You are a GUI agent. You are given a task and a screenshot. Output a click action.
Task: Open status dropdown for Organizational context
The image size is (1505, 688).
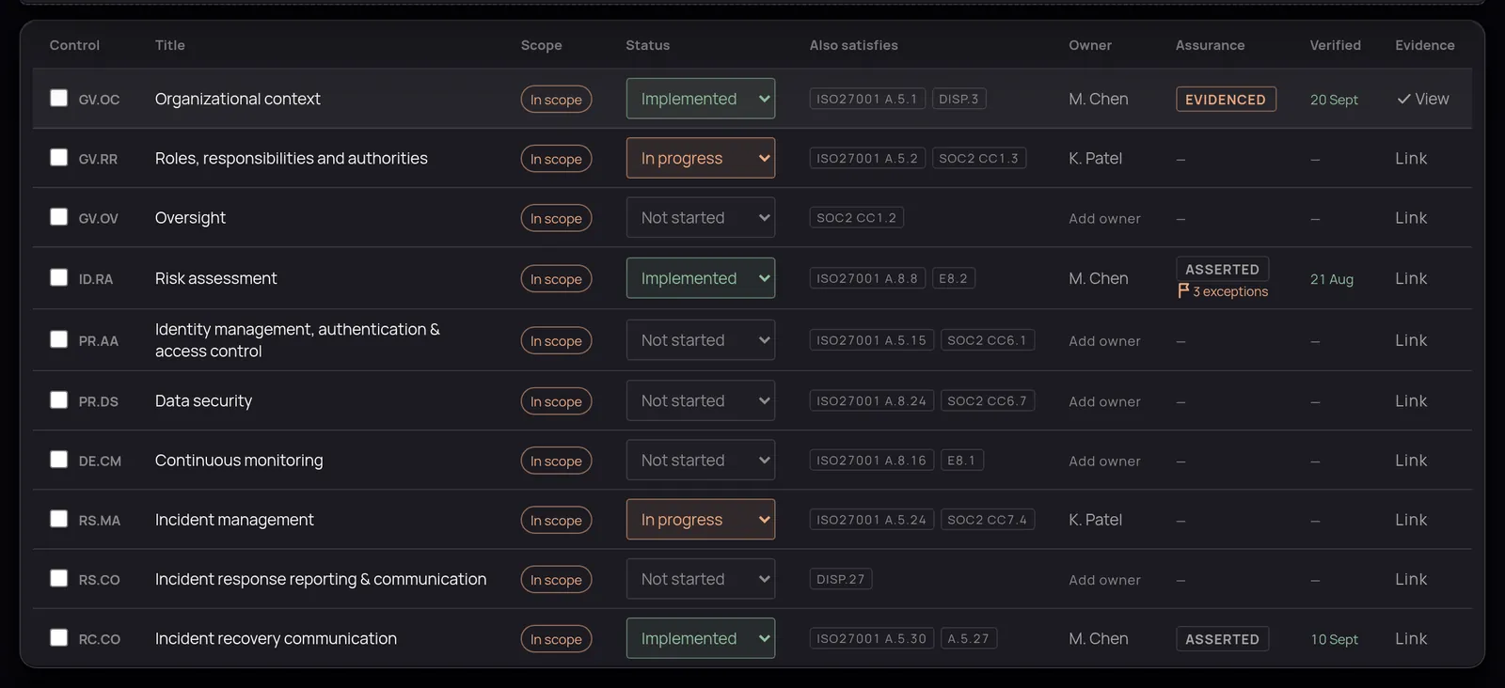[x=701, y=99]
